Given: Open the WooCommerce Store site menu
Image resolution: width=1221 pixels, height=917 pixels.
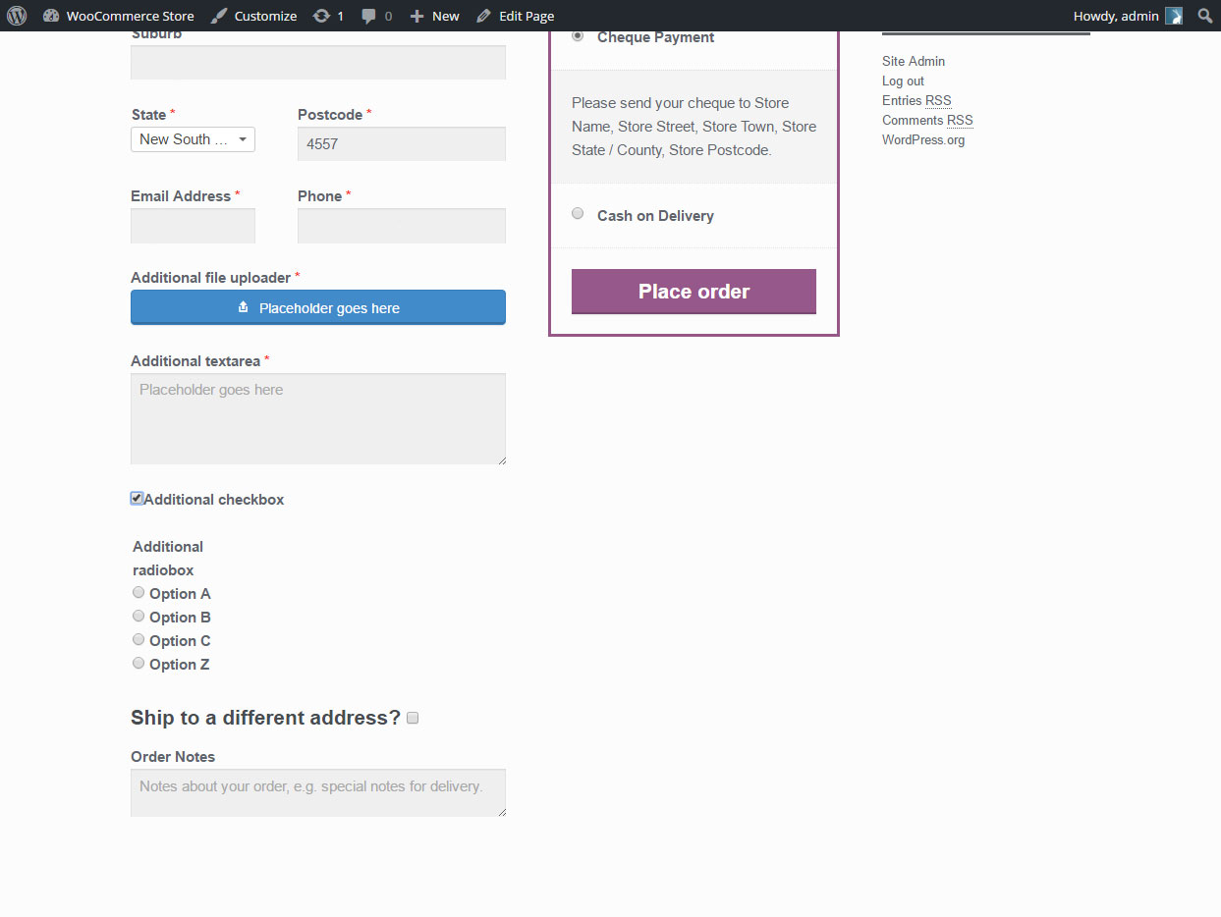Looking at the screenshot, I should click(119, 16).
